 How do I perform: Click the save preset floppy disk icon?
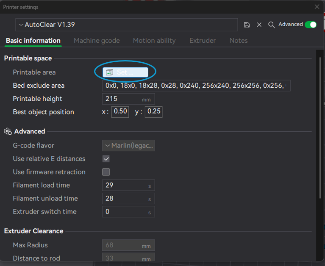point(247,25)
